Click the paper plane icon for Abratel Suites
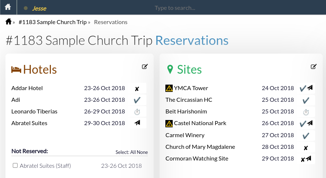 tap(137, 123)
